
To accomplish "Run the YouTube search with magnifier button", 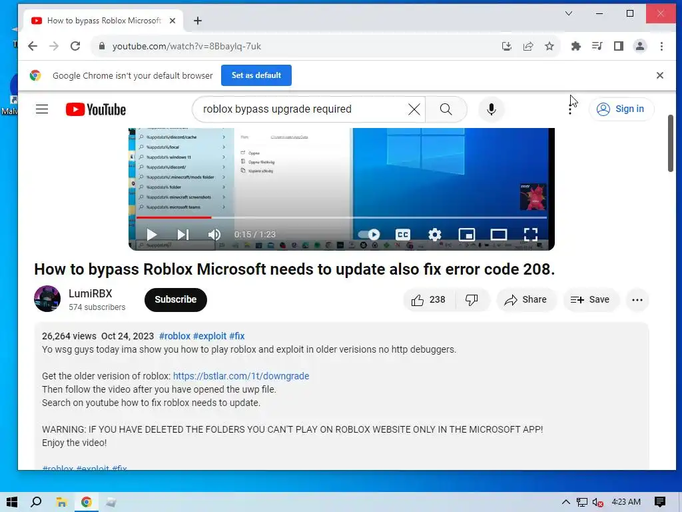I will [446, 109].
